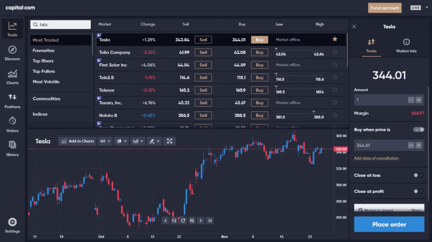Zoom in on the Tesla chart
432x242 pixels.
[x=192, y=220]
